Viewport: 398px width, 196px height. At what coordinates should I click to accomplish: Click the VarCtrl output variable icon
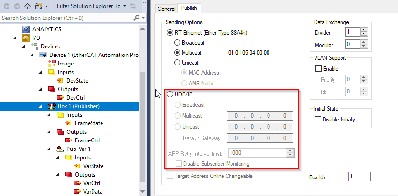[x=77, y=183]
